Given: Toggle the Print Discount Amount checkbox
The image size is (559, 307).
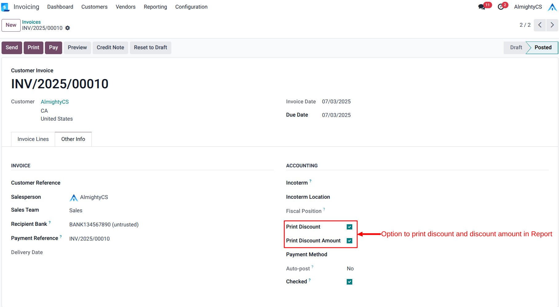Looking at the screenshot, I should click(x=349, y=241).
